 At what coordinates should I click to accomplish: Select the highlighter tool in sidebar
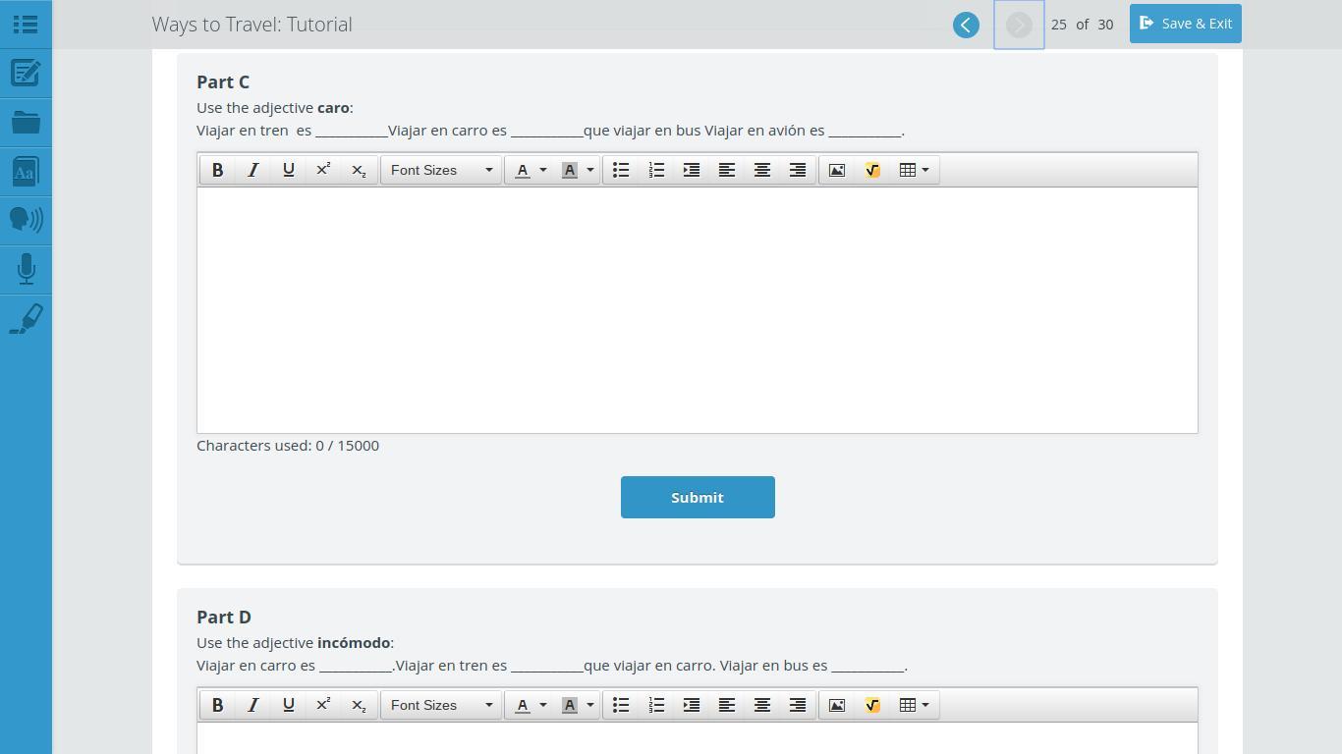pos(26,319)
